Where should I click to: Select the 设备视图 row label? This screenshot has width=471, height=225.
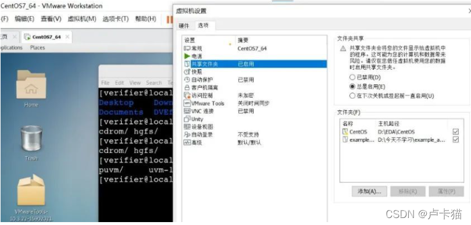(x=202, y=127)
